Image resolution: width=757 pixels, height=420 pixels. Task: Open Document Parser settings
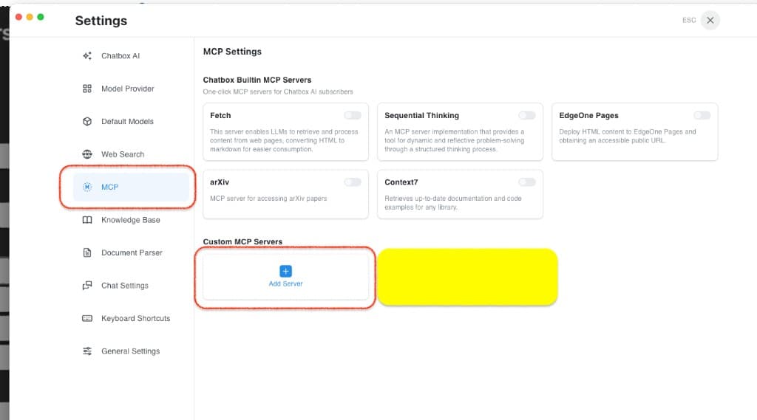(131, 252)
